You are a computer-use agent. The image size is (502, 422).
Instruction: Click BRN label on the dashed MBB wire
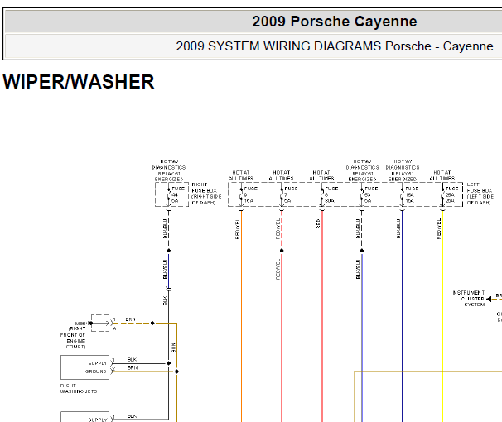click(130, 319)
